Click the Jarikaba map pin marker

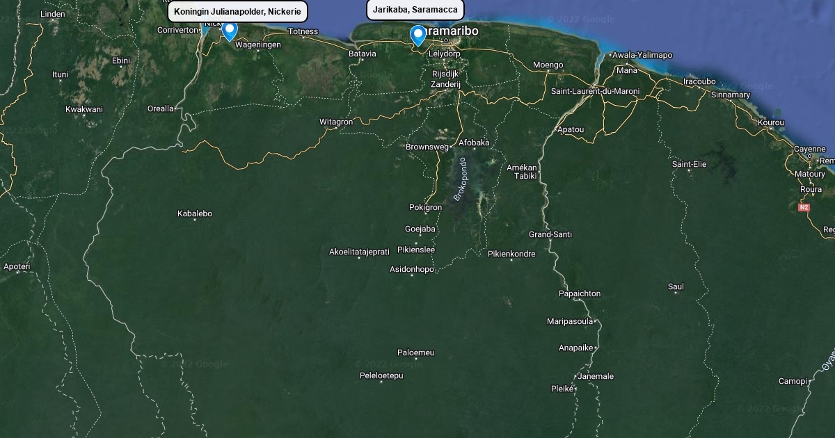point(417,36)
